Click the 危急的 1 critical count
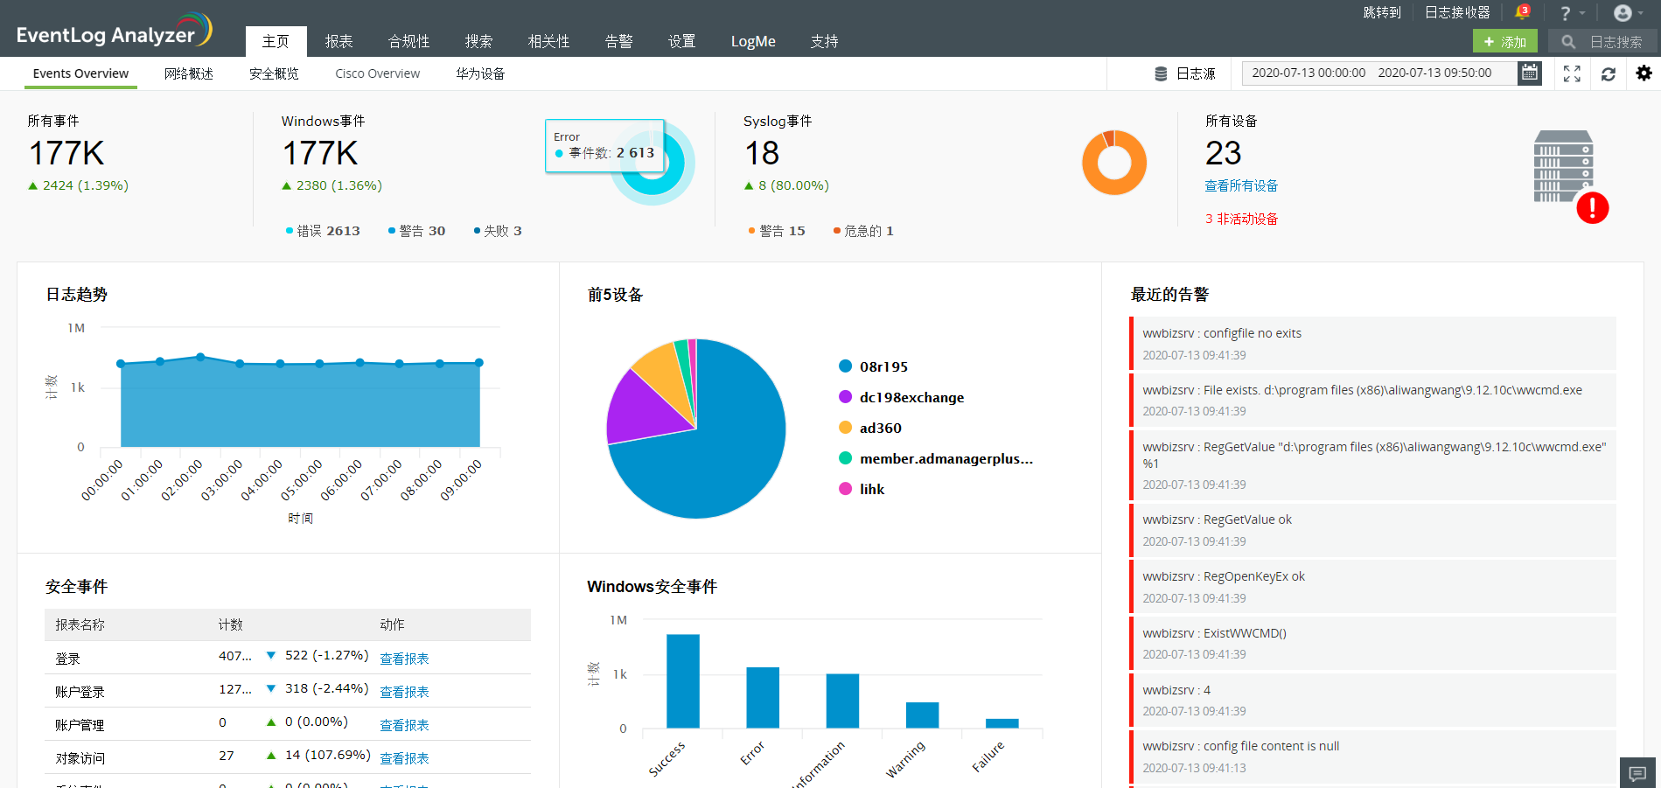 863,231
